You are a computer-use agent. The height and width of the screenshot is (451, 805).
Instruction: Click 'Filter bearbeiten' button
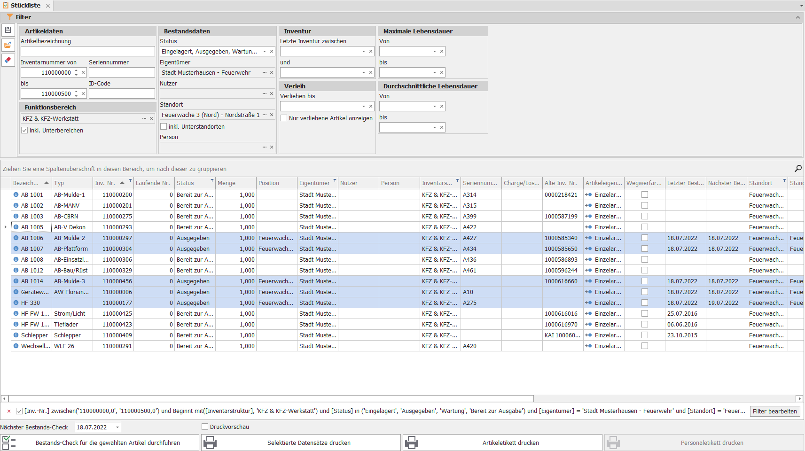(774, 411)
